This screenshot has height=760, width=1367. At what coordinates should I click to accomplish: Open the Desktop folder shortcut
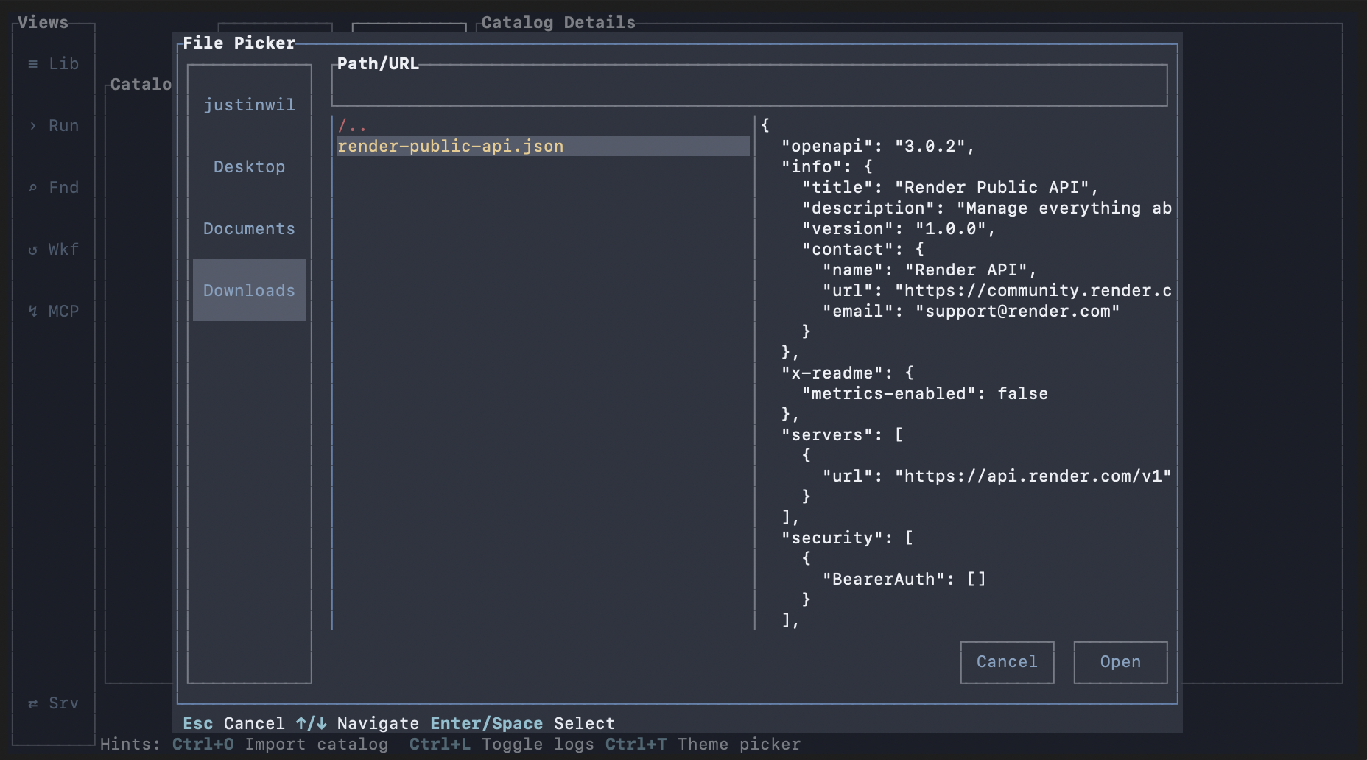(x=249, y=166)
